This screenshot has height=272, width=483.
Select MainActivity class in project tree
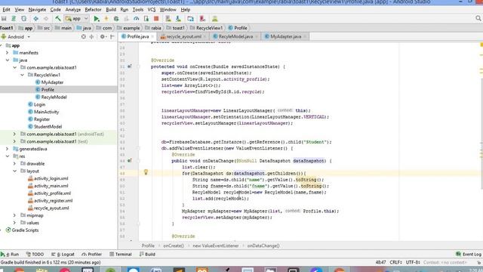tap(44, 112)
